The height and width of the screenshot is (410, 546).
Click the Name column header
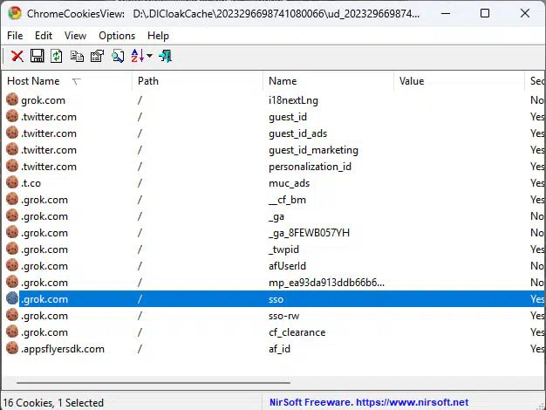(283, 81)
